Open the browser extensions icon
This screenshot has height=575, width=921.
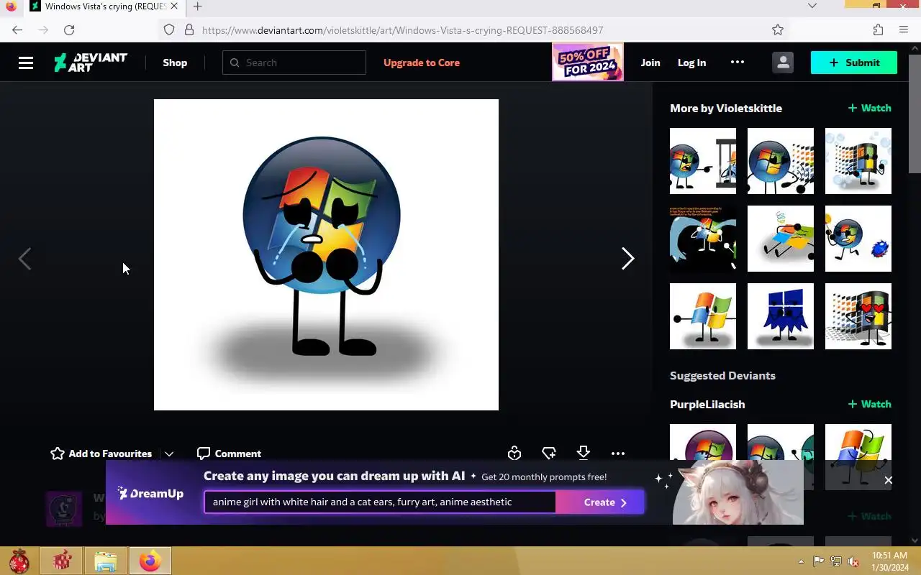pos(878,29)
